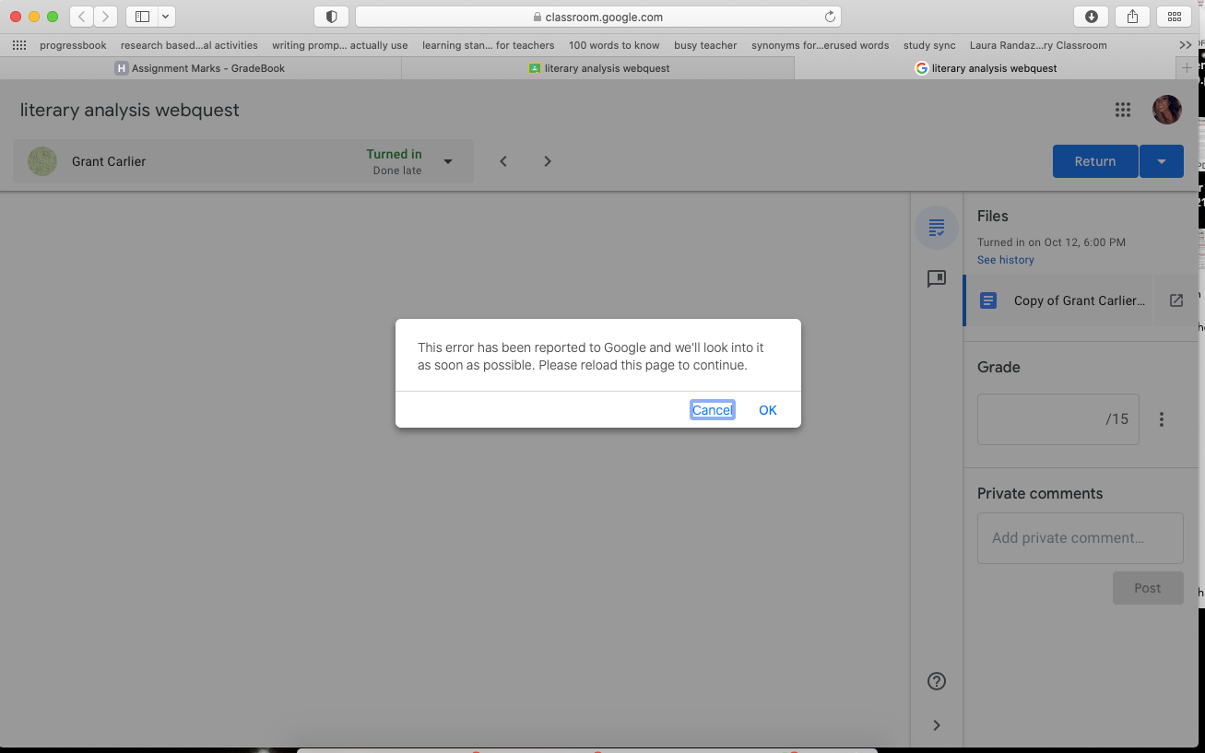Go forward with Safari's forward arrow

(x=105, y=17)
